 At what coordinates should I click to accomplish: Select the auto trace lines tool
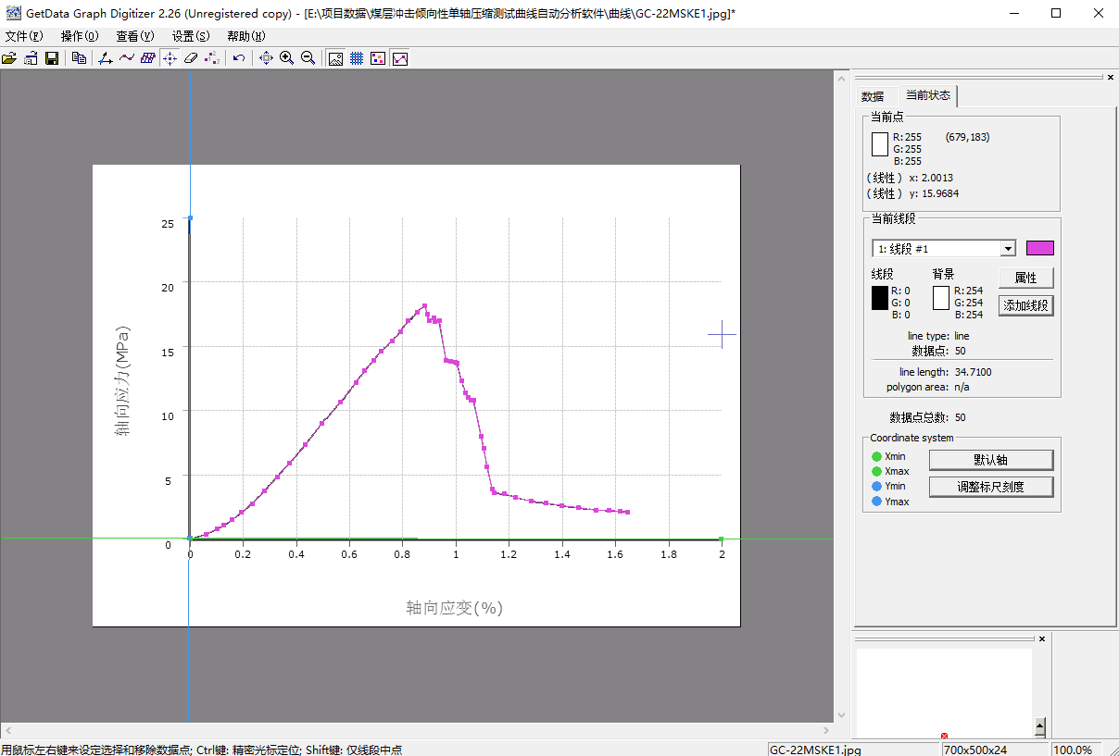[x=127, y=58]
